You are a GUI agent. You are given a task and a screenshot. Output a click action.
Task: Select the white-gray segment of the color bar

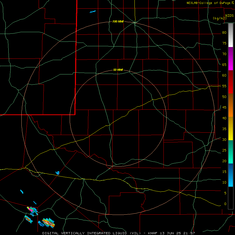tap(231, 35)
